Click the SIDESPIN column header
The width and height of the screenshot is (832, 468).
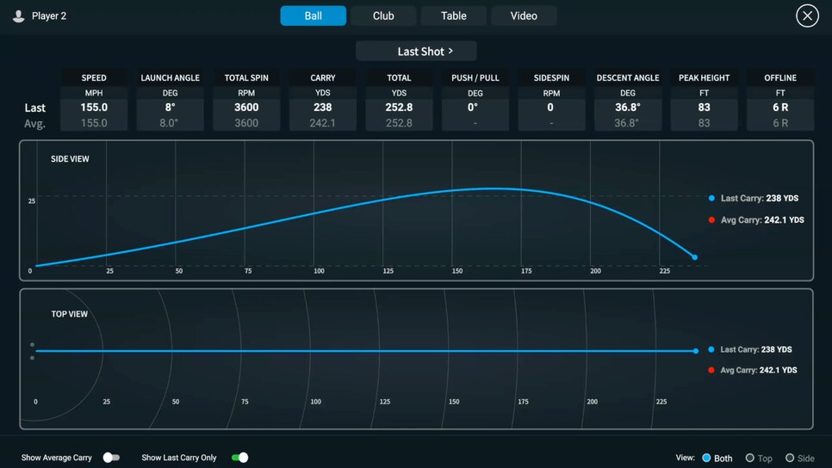coord(551,78)
